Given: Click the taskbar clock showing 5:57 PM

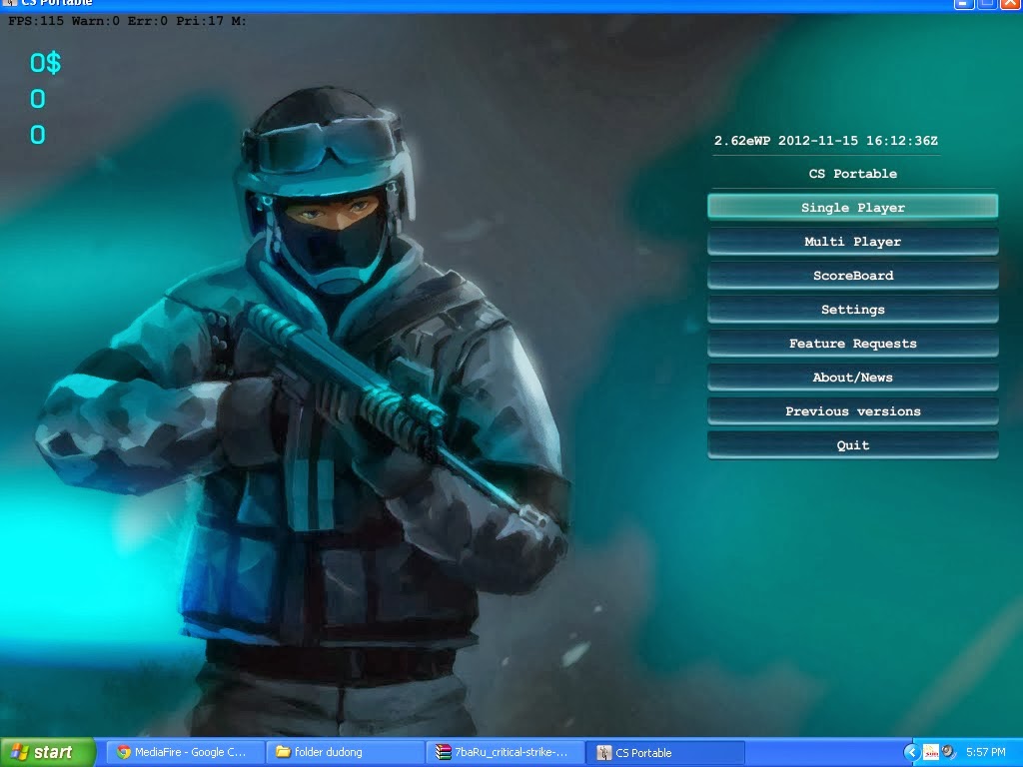Looking at the screenshot, I should [x=989, y=752].
